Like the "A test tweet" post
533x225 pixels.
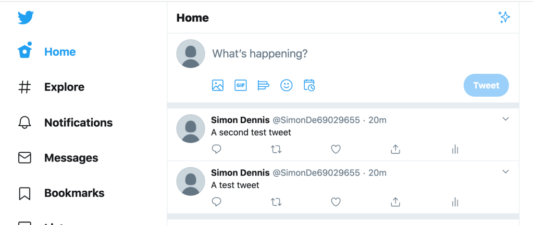coord(336,202)
